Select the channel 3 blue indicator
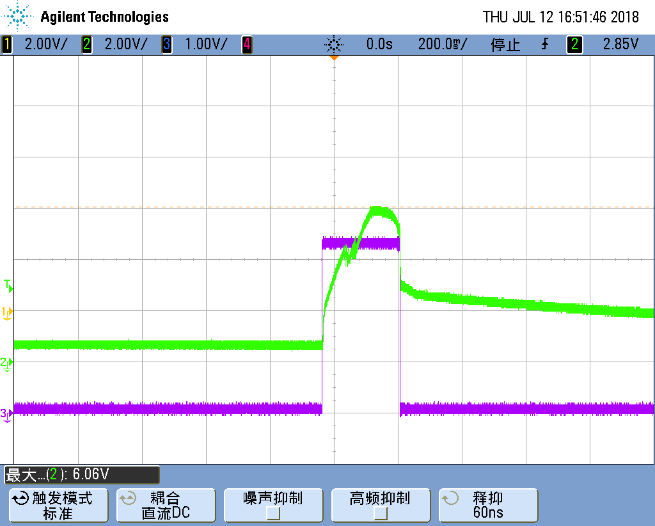This screenshot has width=655, height=526. 167,44
